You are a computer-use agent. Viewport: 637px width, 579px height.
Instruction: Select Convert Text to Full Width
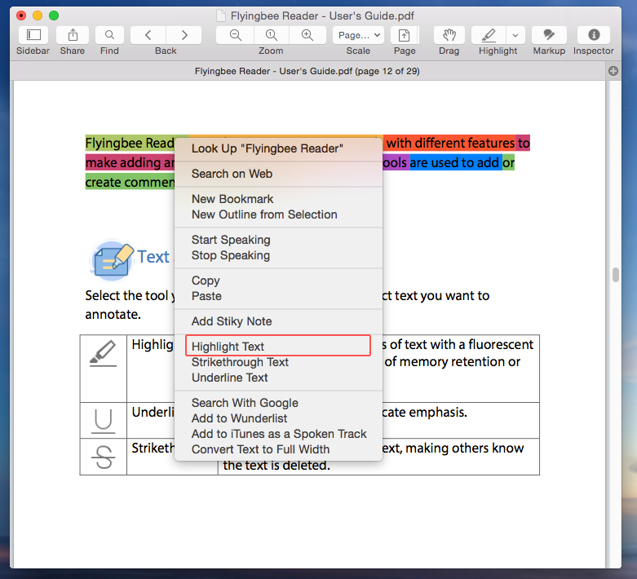pos(278,449)
